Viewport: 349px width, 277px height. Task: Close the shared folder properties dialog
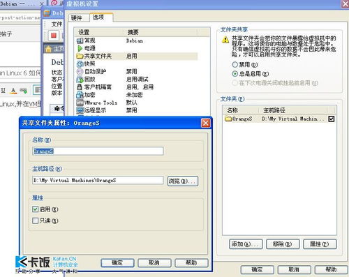point(206,123)
